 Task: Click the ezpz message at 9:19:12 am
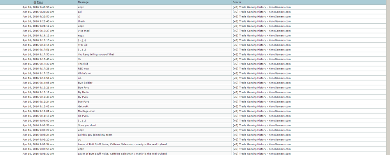pyautogui.click(x=81, y=35)
